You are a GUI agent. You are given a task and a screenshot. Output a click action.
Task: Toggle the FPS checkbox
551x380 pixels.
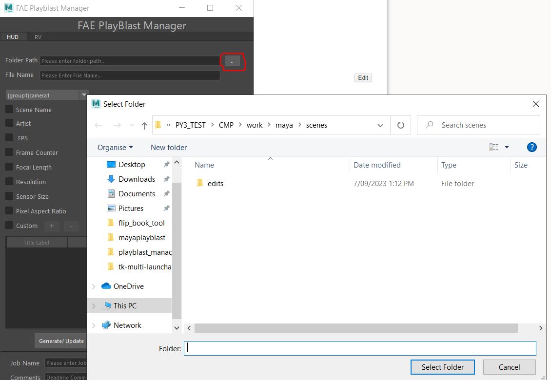tap(9, 138)
